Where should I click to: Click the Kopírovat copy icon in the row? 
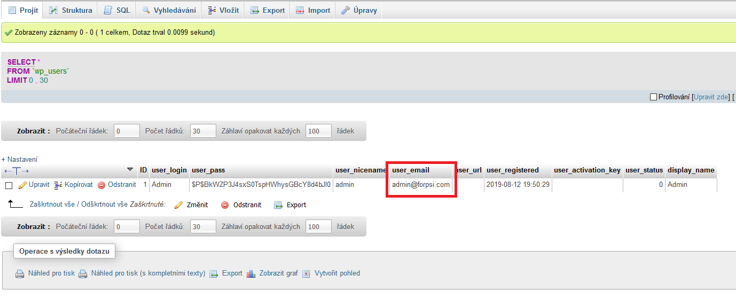[x=59, y=185]
